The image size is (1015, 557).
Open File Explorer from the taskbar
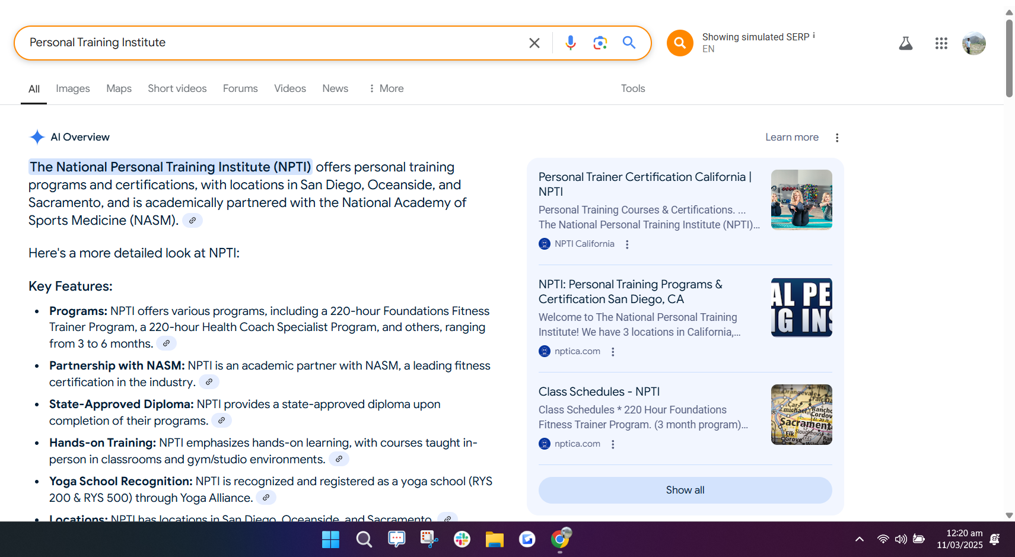tap(494, 539)
